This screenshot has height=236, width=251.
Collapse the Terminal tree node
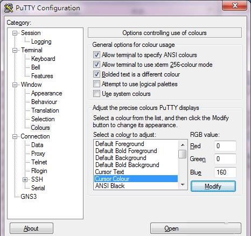(x=15, y=50)
